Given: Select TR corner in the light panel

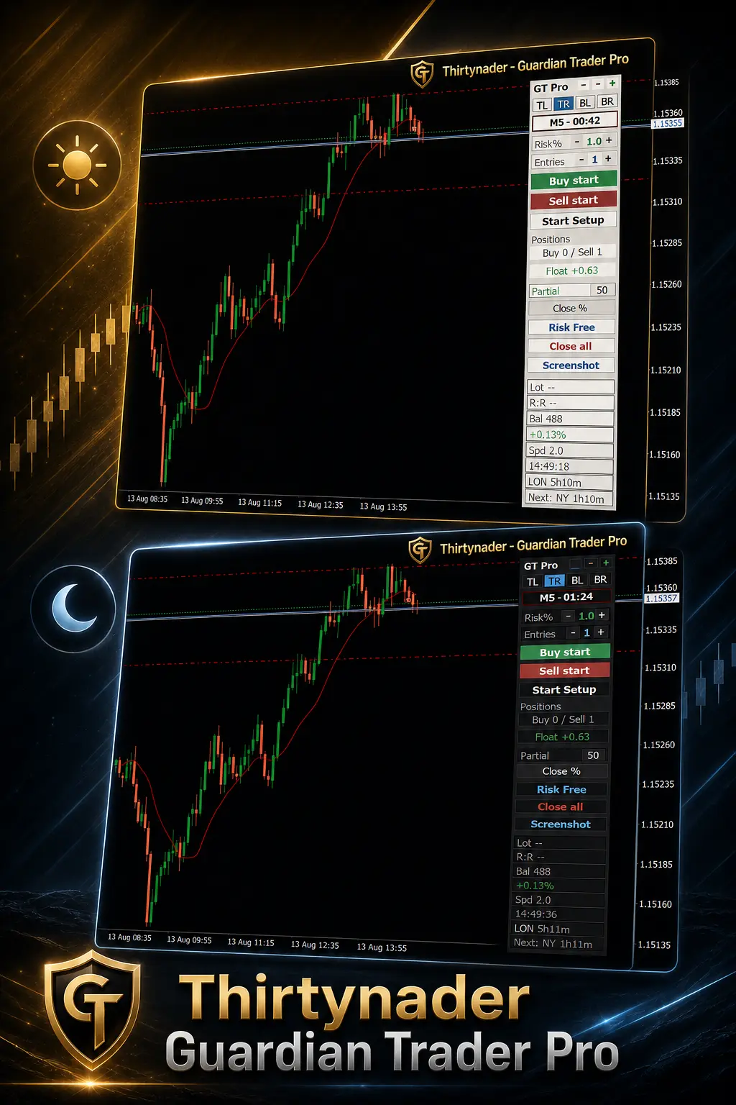Looking at the screenshot, I should coord(563,104).
